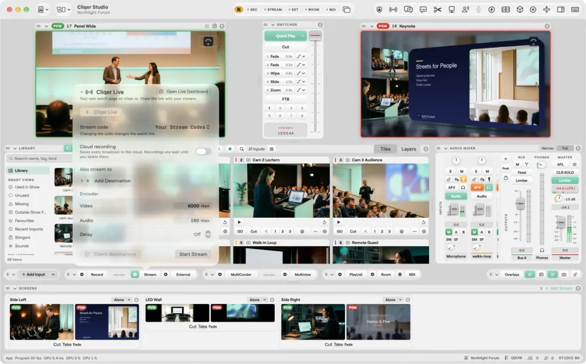Toggle orange AFV on walkin-loop channel
This screenshot has width=586, height=364.
[x=477, y=187]
